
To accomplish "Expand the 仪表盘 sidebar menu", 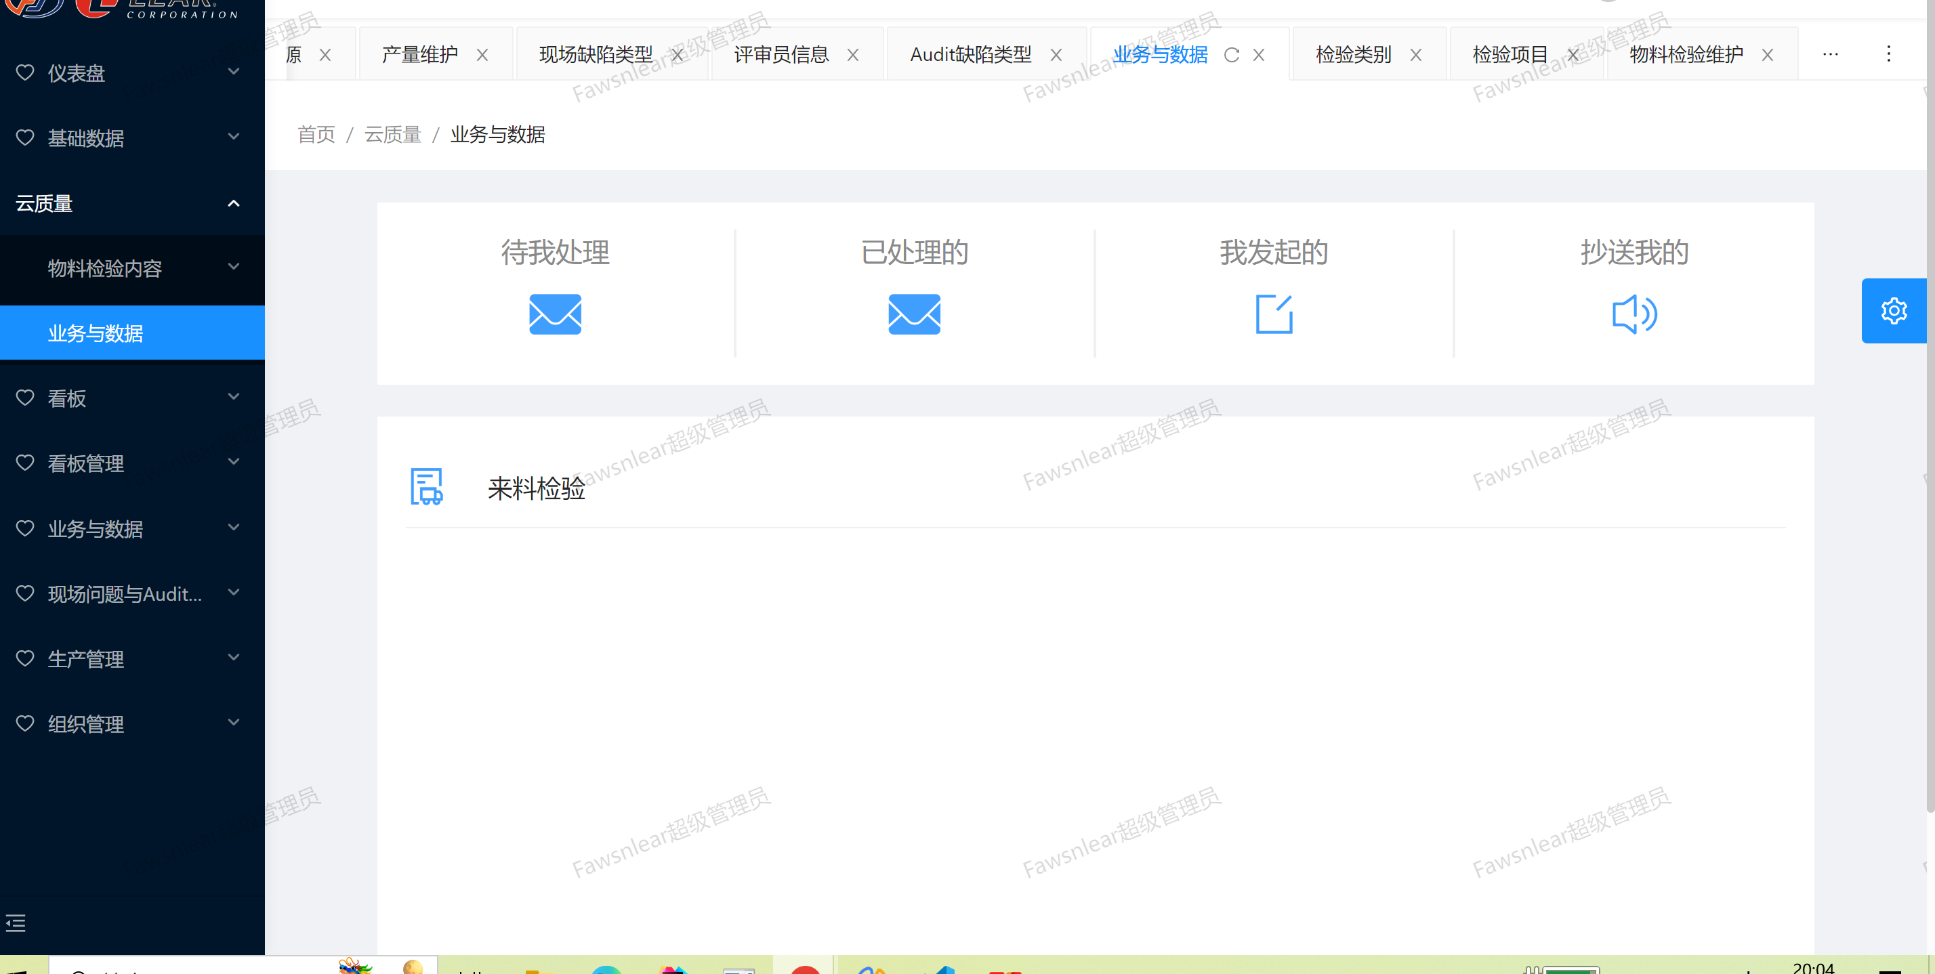I will point(234,71).
